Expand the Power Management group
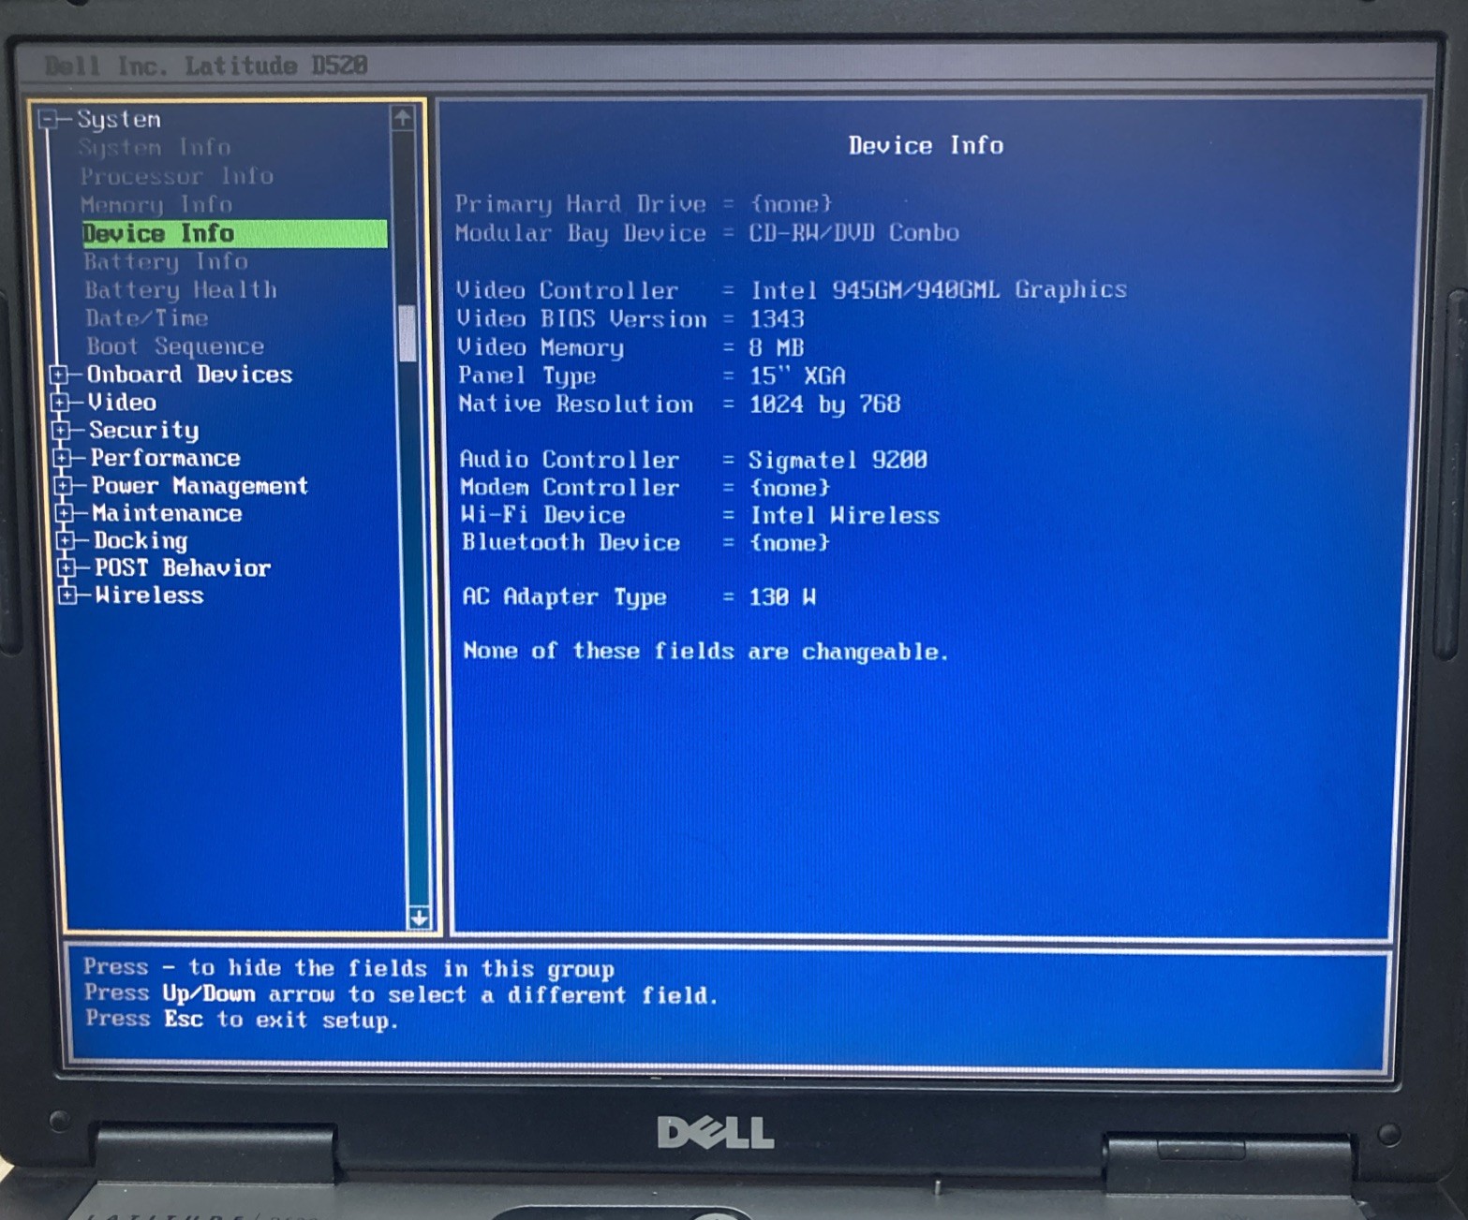This screenshot has height=1220, width=1468. 65,486
